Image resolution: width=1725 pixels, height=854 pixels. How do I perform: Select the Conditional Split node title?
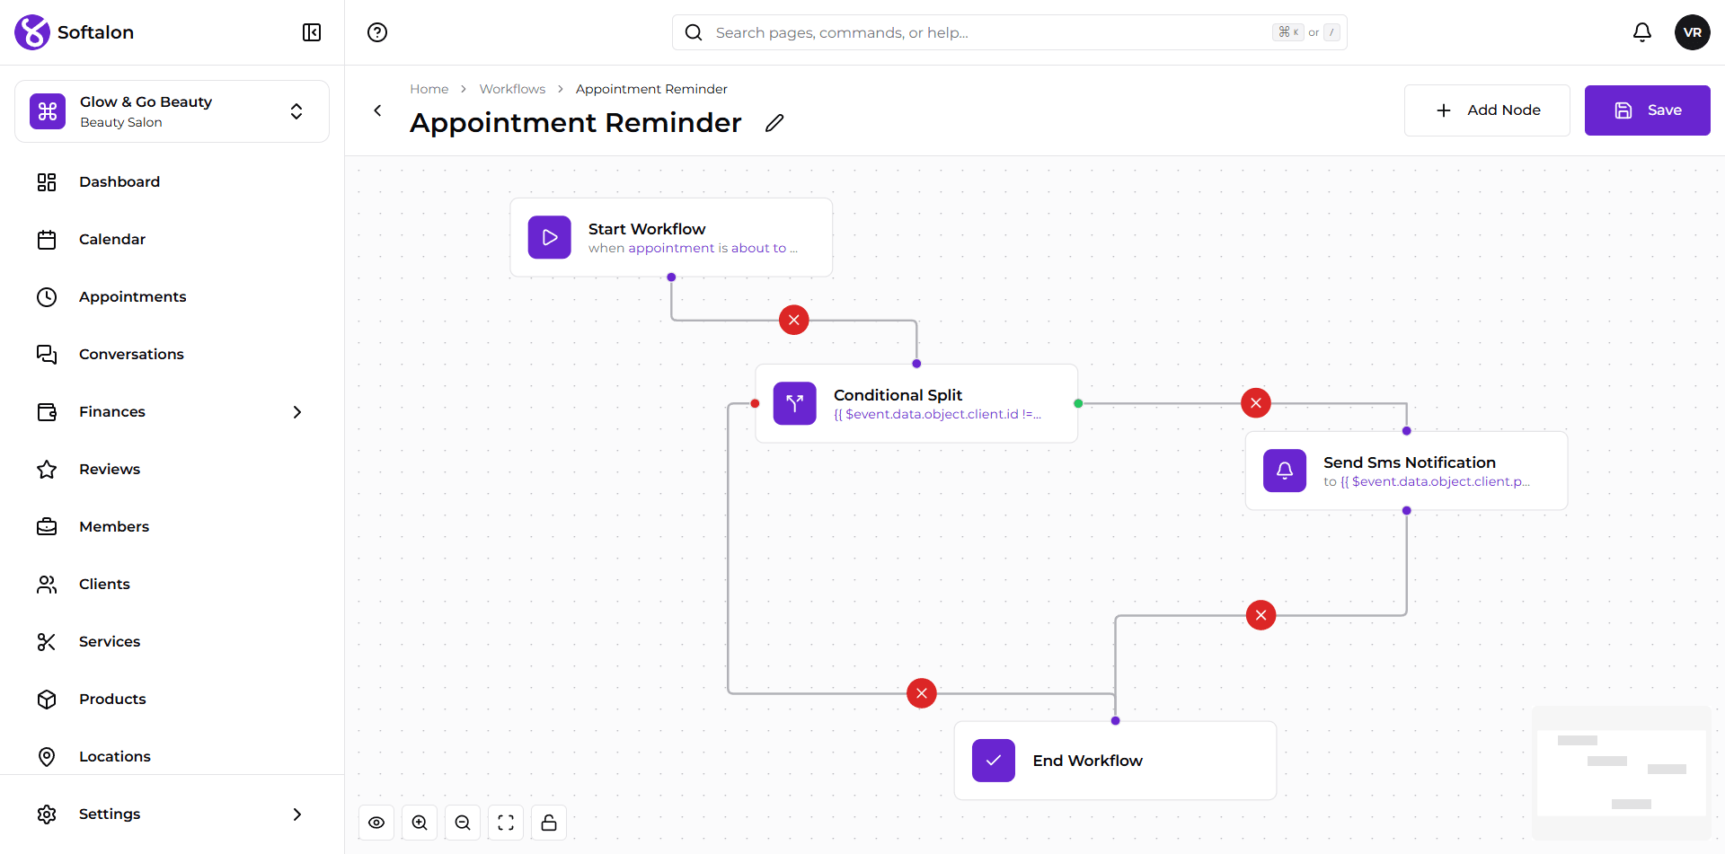click(x=898, y=395)
